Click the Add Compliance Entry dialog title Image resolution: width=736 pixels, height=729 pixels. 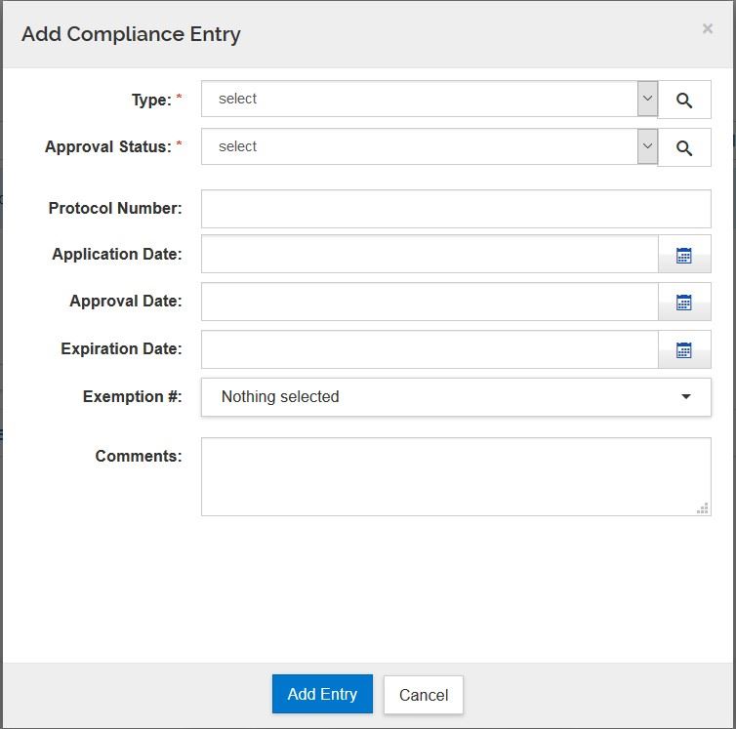click(131, 34)
